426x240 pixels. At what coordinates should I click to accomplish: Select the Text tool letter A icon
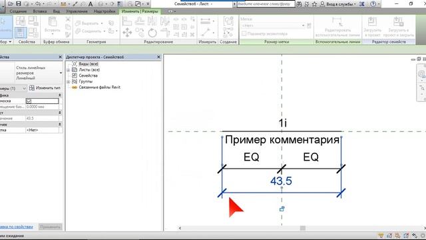coord(91,4)
